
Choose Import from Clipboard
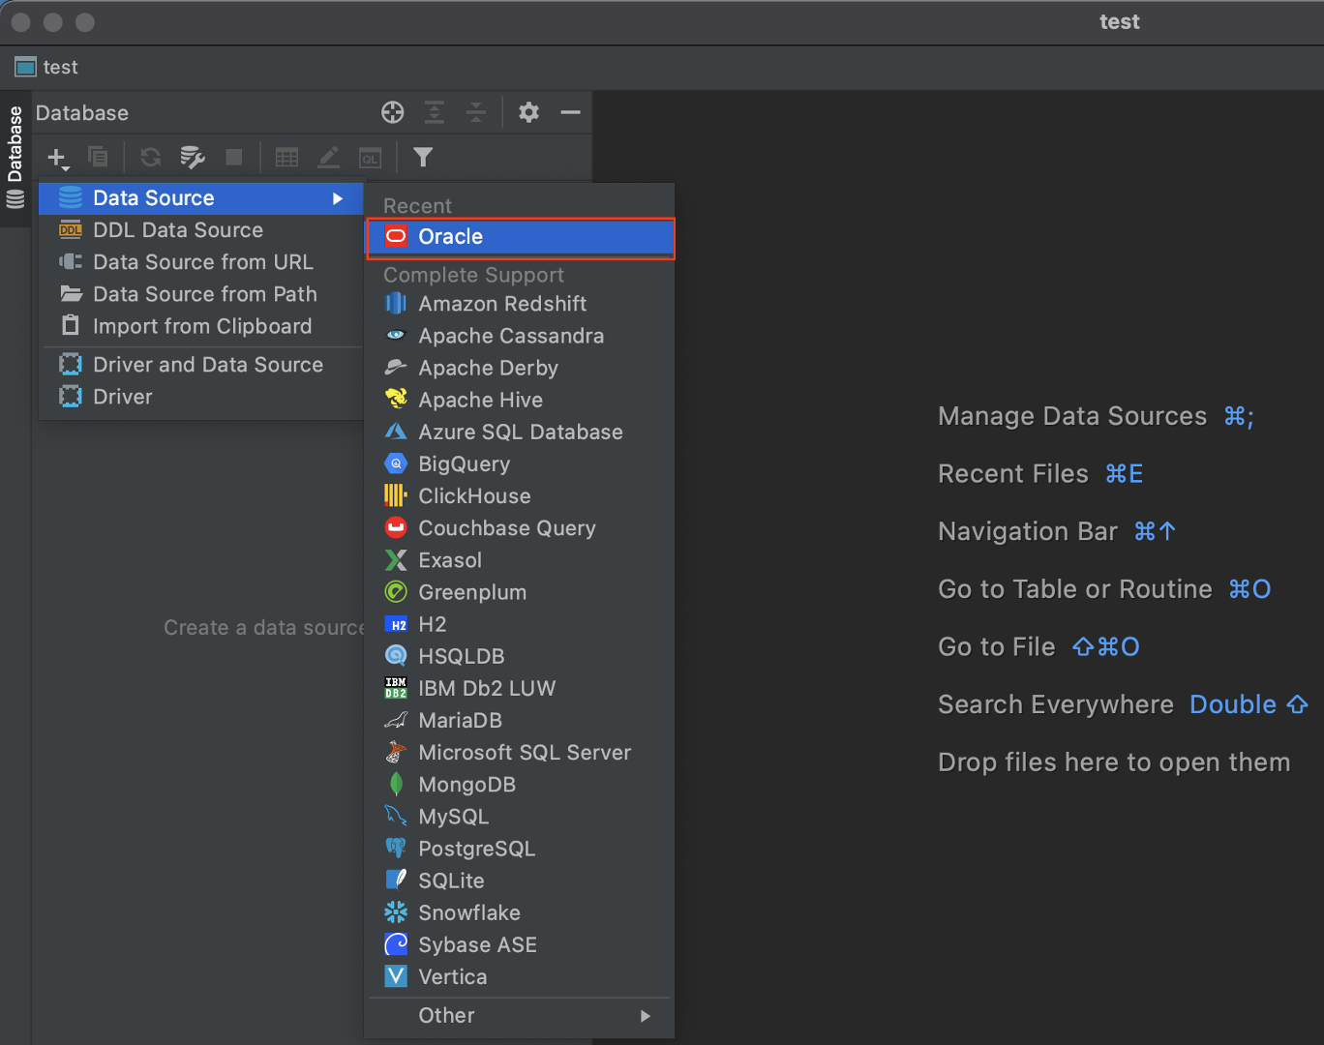tap(201, 326)
